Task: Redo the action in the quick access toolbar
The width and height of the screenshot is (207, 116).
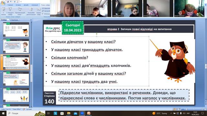Action: pyautogui.click(x=15, y=2)
